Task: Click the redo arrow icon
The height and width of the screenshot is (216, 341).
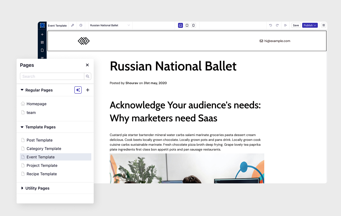Action: click(277, 25)
